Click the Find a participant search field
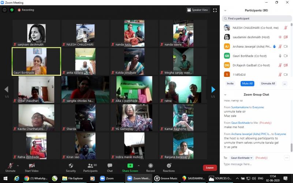Viewport: 293px width, 183px height. (x=257, y=19)
